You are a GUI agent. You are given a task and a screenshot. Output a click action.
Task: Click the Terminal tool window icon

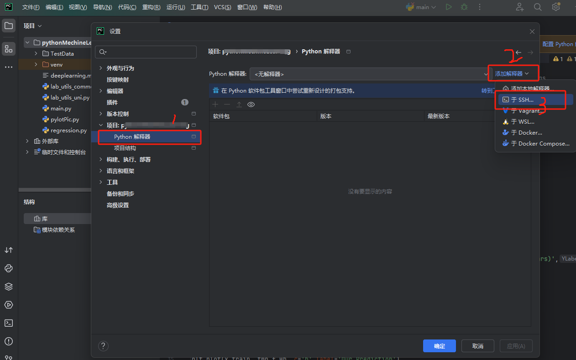[x=9, y=323]
